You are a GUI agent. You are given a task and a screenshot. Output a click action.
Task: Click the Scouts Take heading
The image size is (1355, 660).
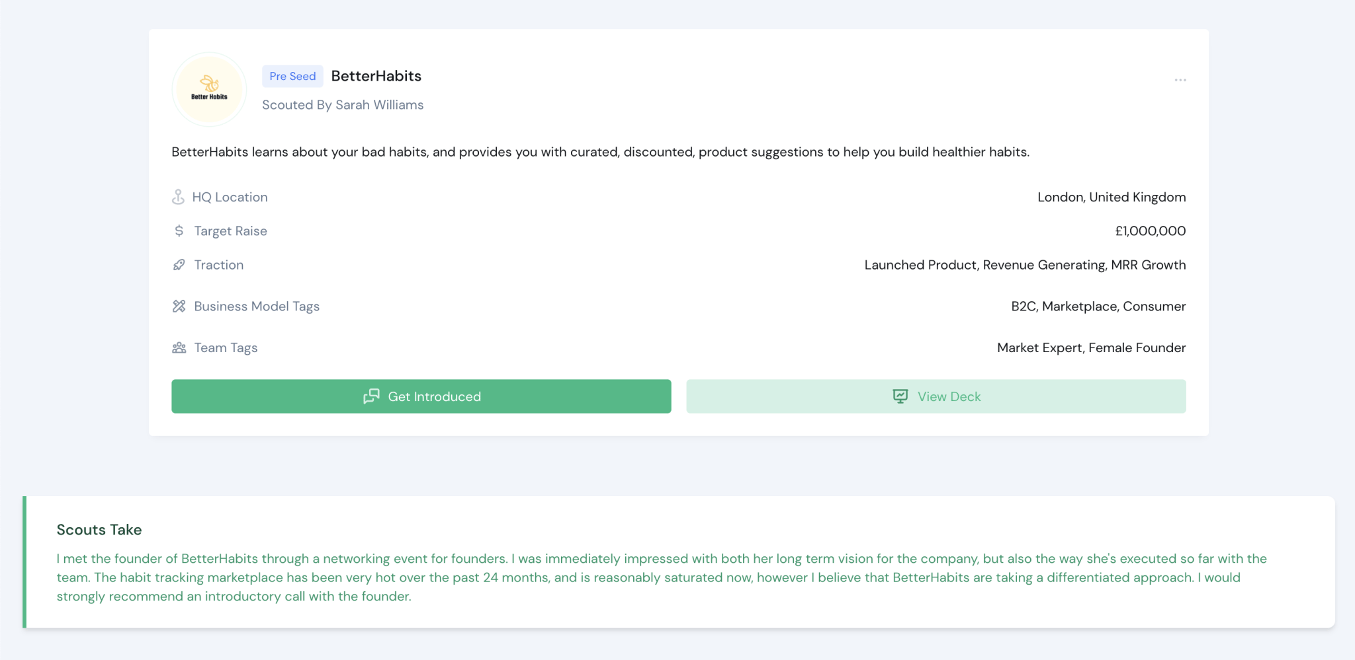click(99, 530)
